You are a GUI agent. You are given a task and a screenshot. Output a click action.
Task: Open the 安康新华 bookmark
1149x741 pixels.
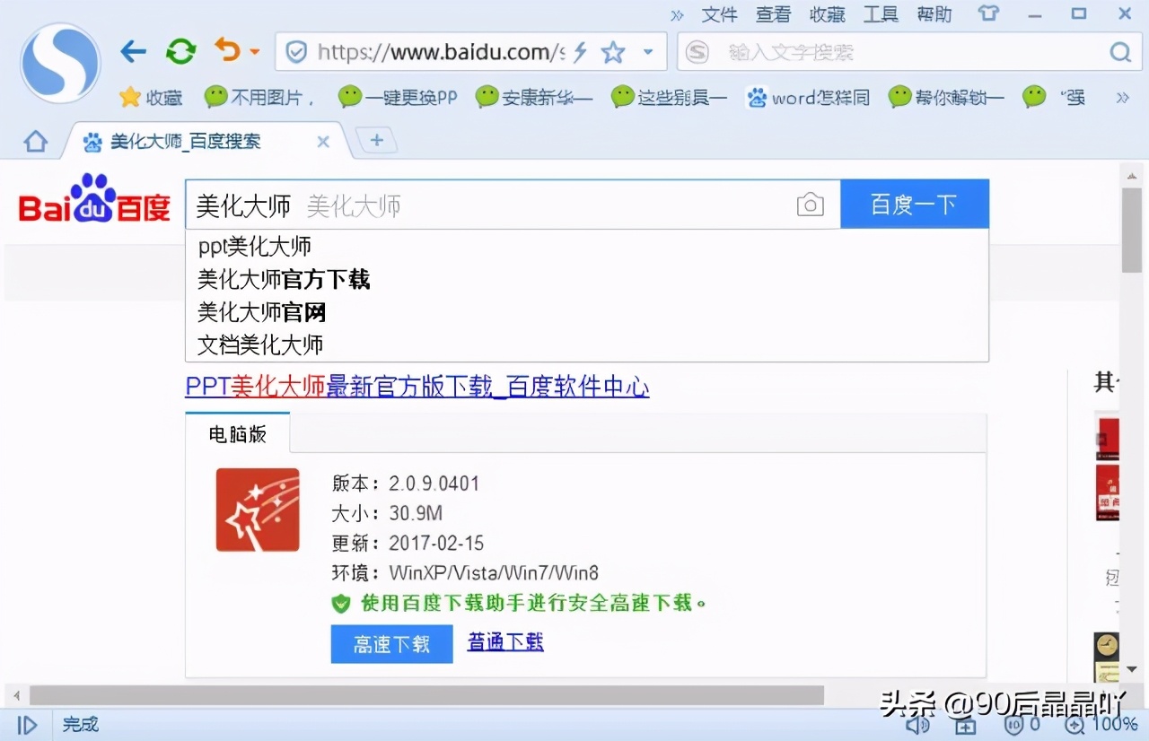click(533, 97)
